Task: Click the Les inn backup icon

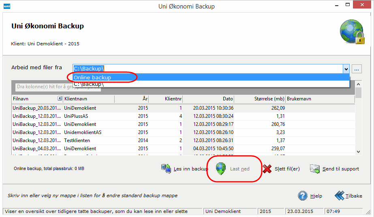Action: (166, 169)
